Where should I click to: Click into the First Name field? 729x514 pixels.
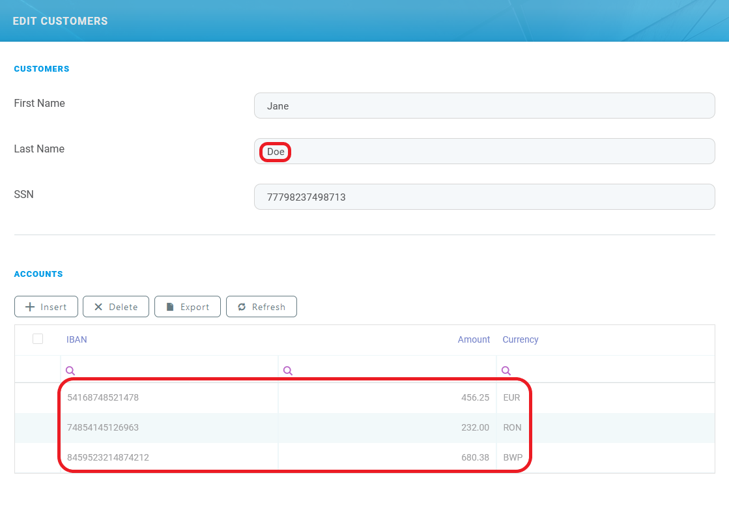(x=484, y=106)
